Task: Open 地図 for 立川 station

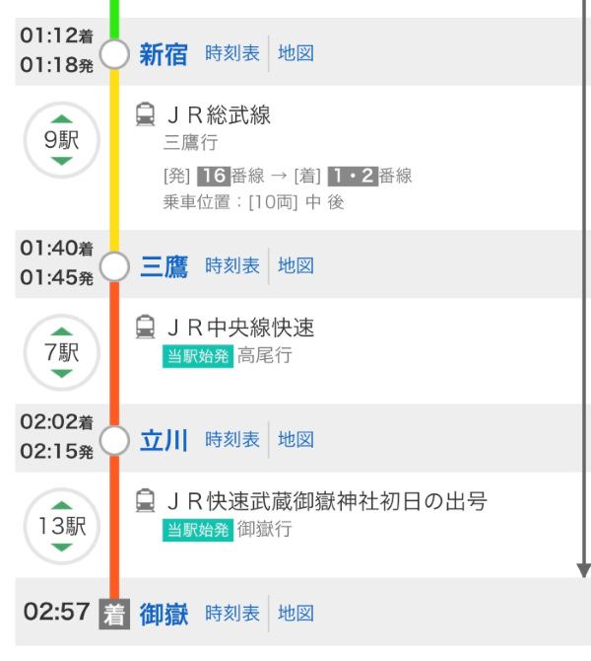Action: pos(295,439)
